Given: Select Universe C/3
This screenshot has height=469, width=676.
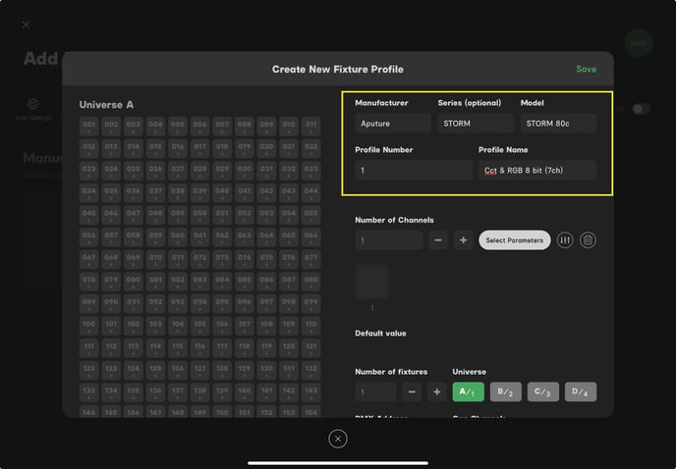Looking at the screenshot, I should (x=543, y=391).
